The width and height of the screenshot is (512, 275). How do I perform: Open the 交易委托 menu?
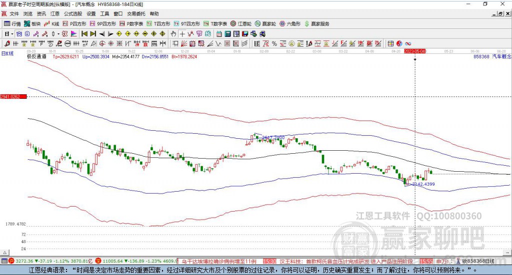coord(136,13)
